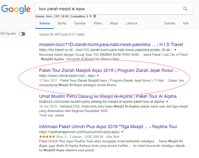Click the his-travel.co.id green URL text
199x158 pixels.
(x=106, y=50)
